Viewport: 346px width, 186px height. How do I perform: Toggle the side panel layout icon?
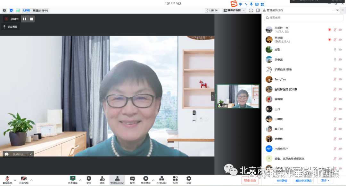[x=258, y=10]
